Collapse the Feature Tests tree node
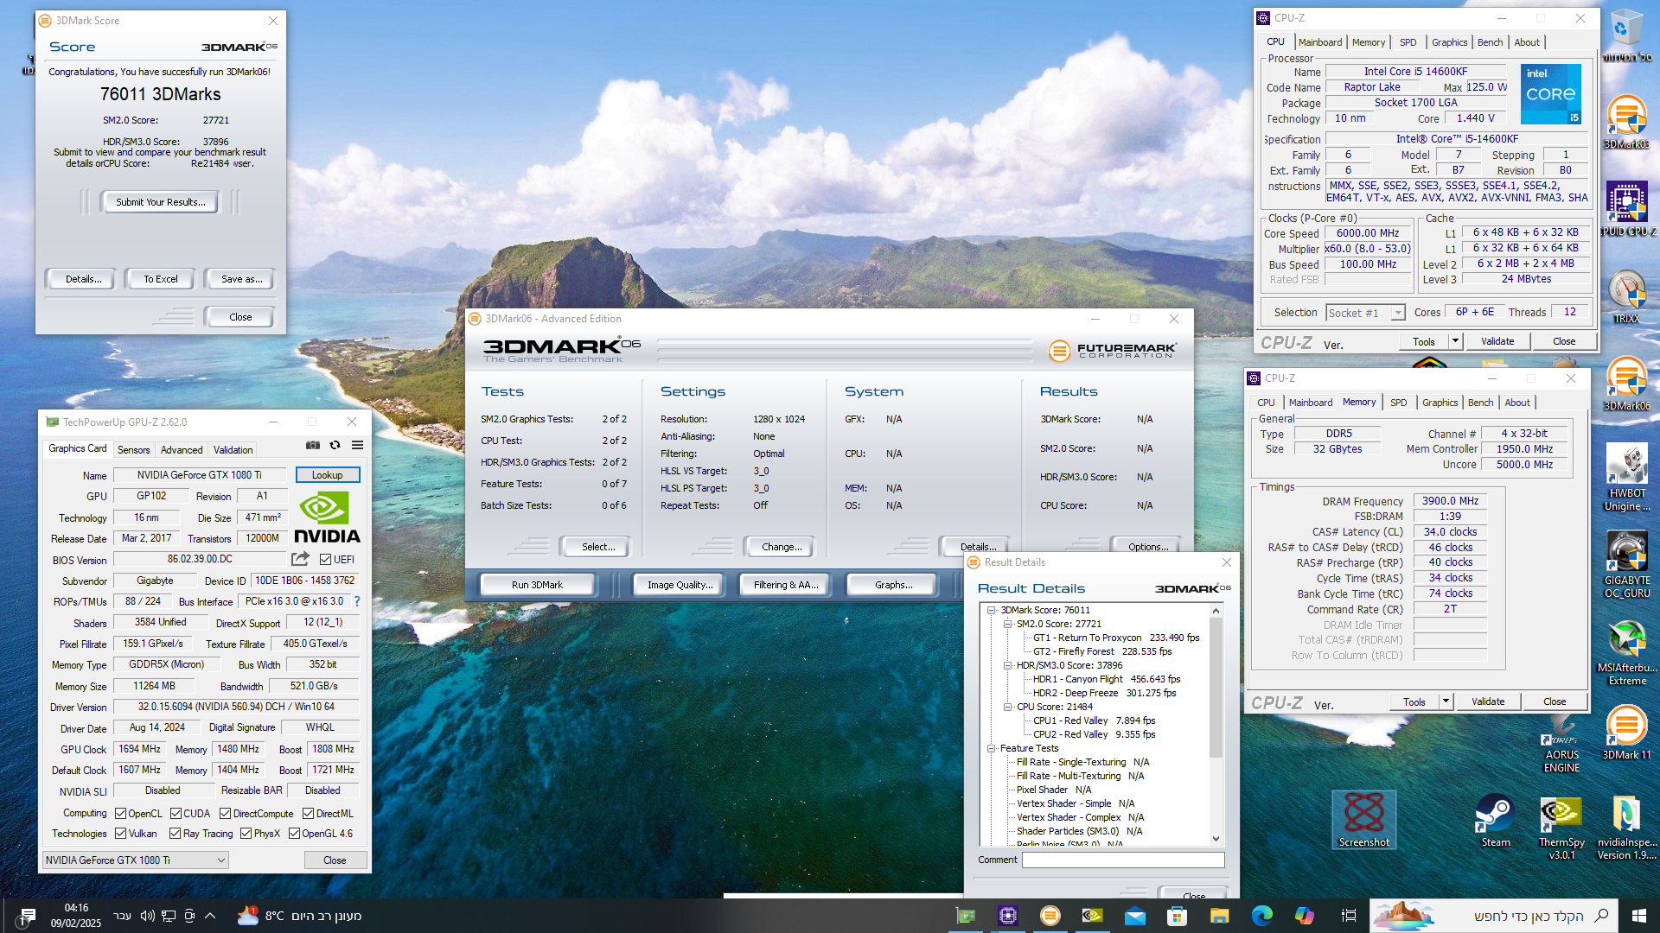 [x=991, y=748]
